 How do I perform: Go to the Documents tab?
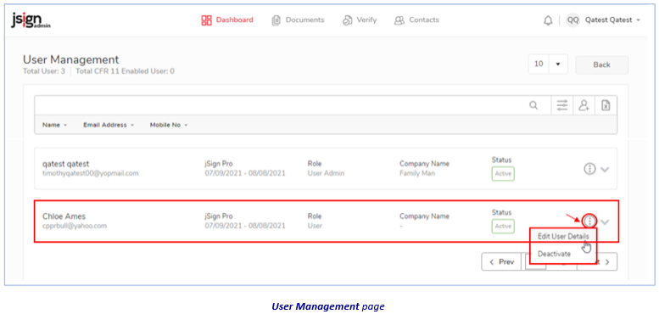(x=298, y=20)
